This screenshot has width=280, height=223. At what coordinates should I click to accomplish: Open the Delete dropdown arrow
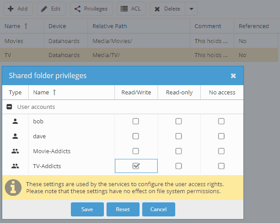click(191, 9)
